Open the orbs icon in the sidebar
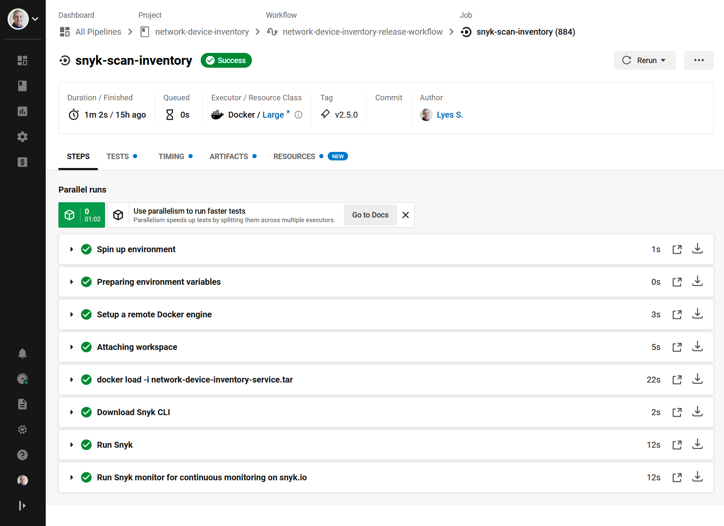Viewport: 724px width, 526px height. (x=22, y=430)
